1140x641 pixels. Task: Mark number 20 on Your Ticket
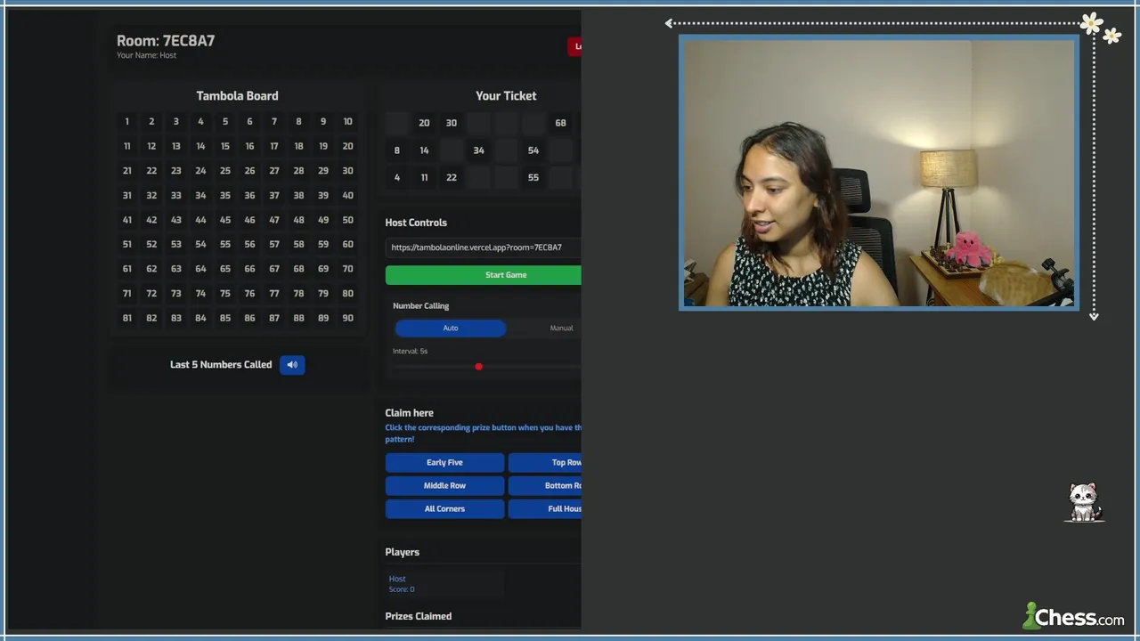424,123
